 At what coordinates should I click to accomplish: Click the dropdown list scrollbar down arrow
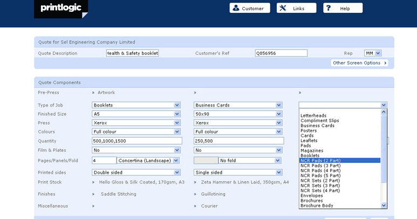point(384,205)
